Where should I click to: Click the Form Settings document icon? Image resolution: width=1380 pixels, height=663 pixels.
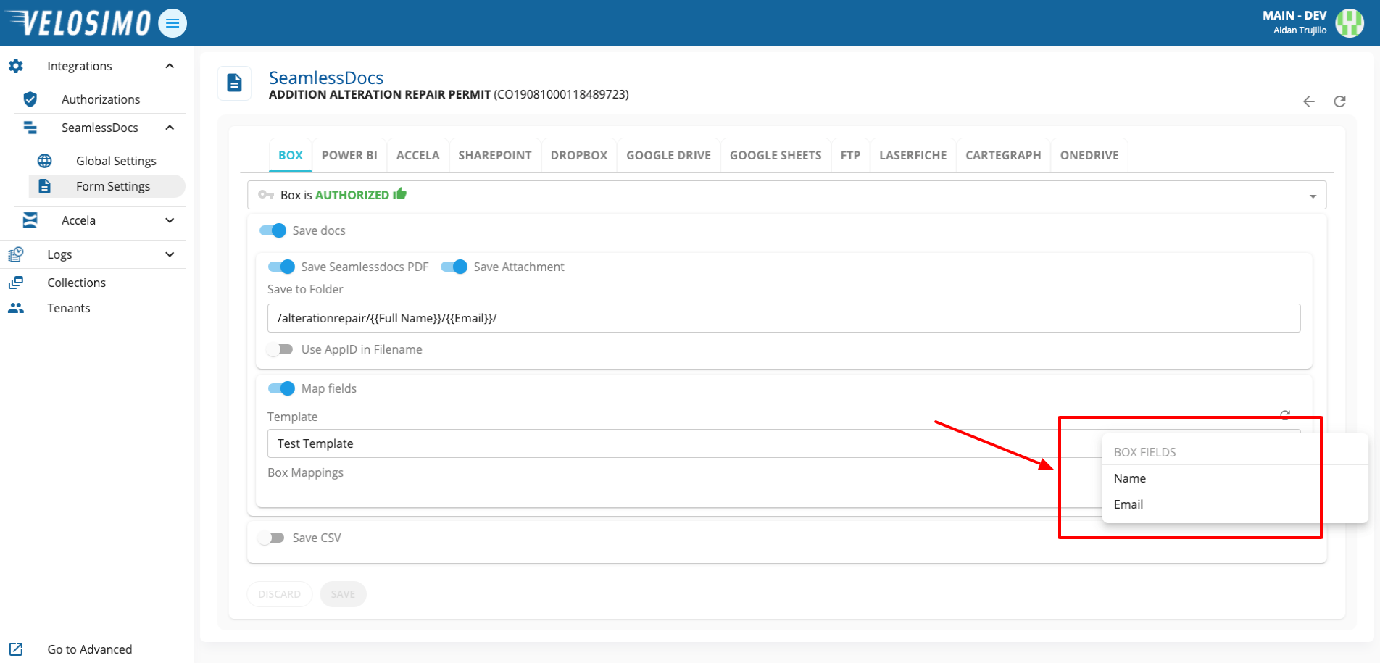[x=45, y=186]
